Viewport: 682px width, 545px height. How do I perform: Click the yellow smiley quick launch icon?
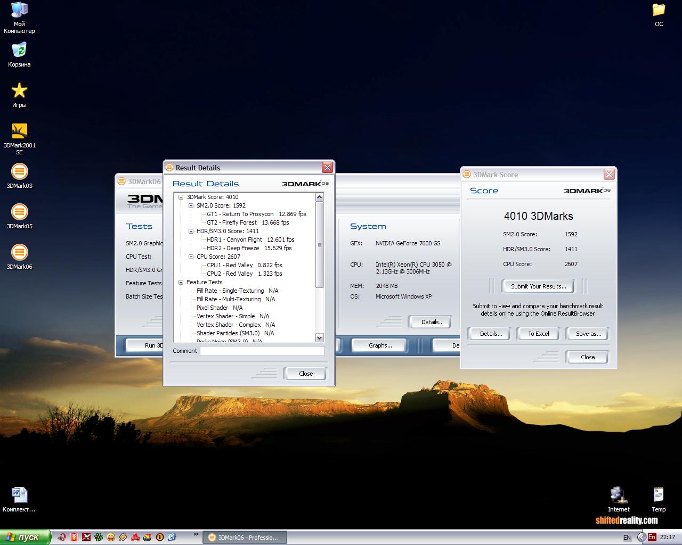(111, 537)
